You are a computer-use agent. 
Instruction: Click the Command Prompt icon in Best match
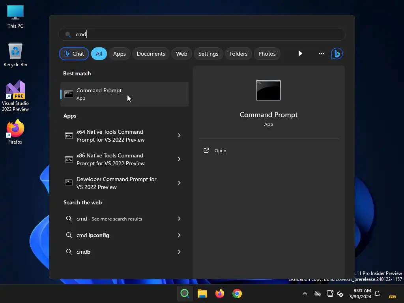pyautogui.click(x=69, y=94)
